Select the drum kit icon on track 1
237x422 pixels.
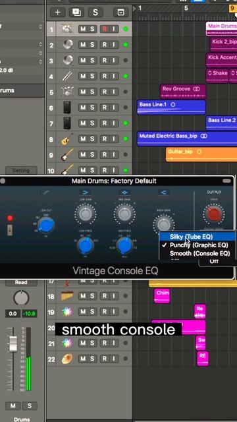66,29
